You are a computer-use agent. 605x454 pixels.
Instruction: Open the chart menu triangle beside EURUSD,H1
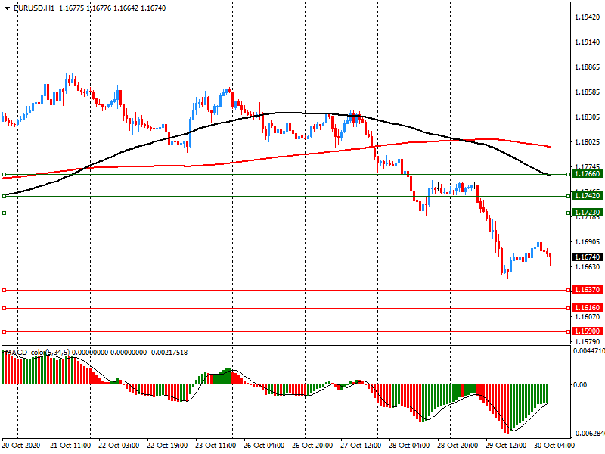point(8,8)
